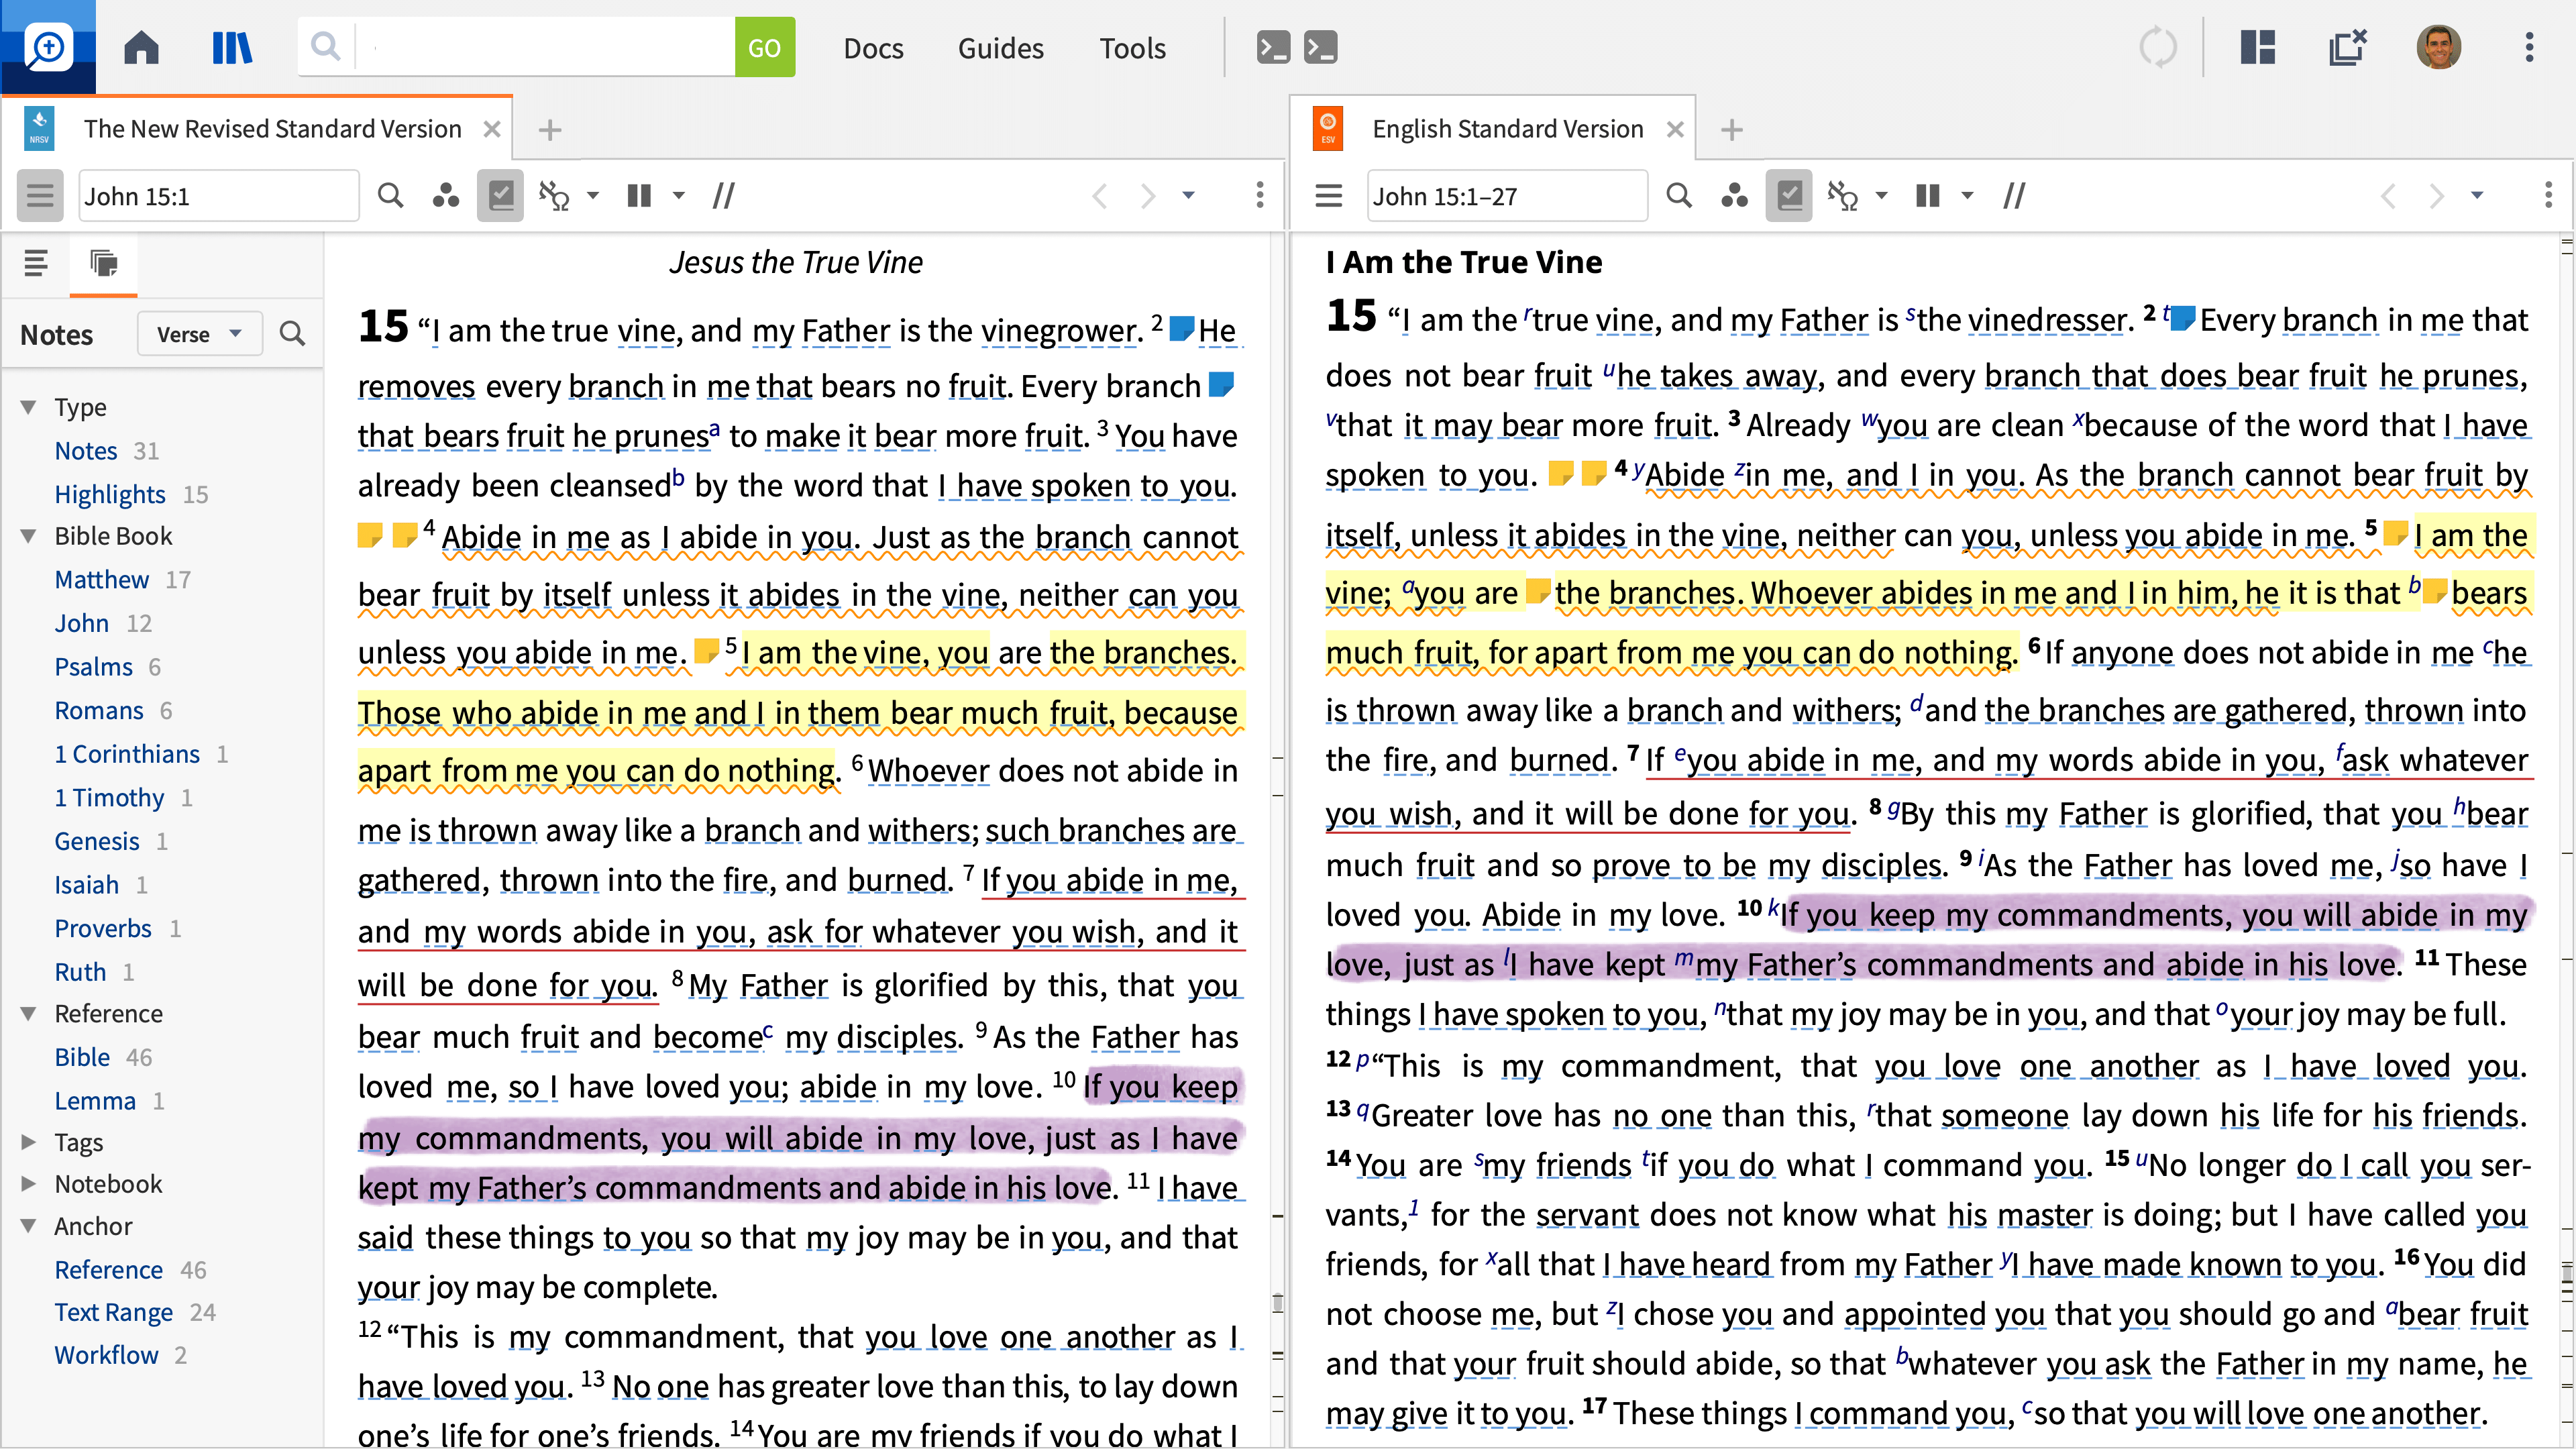Viewport: 2576px width, 1449px height.
Task: Open the Layouts icon
Action: tap(2257, 47)
